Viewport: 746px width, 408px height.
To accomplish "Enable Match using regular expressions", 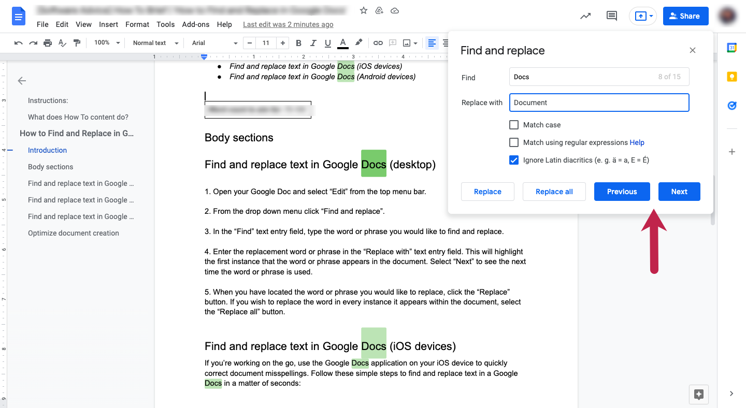I will click(x=514, y=142).
